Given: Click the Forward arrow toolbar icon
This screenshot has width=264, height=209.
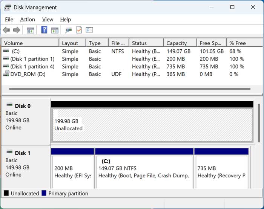Looking at the screenshot, I should pyautogui.click(x=17, y=30).
